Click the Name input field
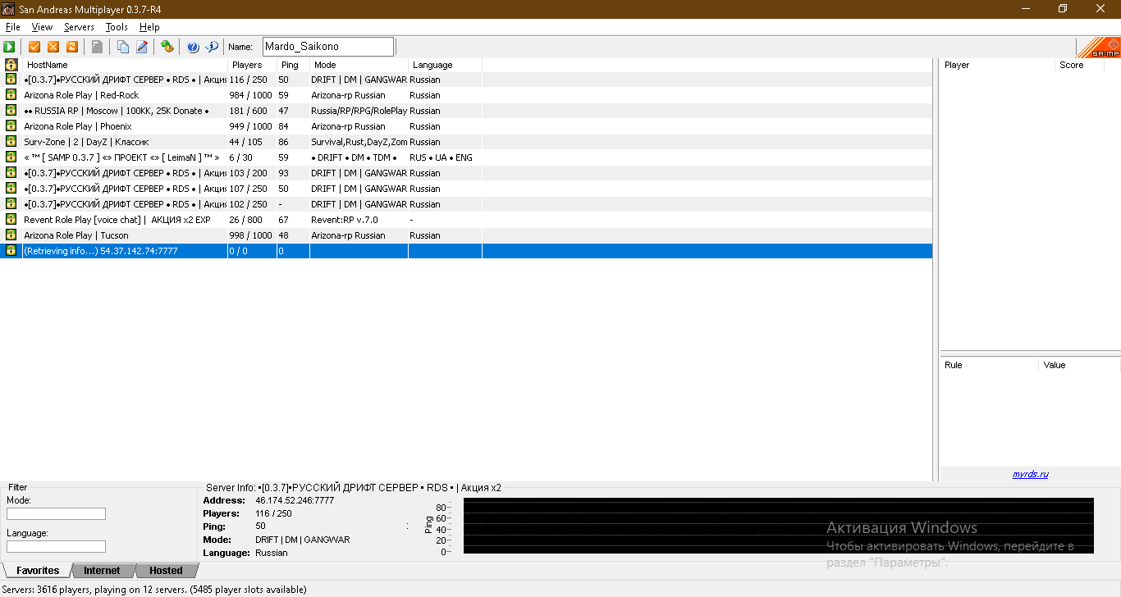This screenshot has height=597, width=1121. [x=328, y=47]
